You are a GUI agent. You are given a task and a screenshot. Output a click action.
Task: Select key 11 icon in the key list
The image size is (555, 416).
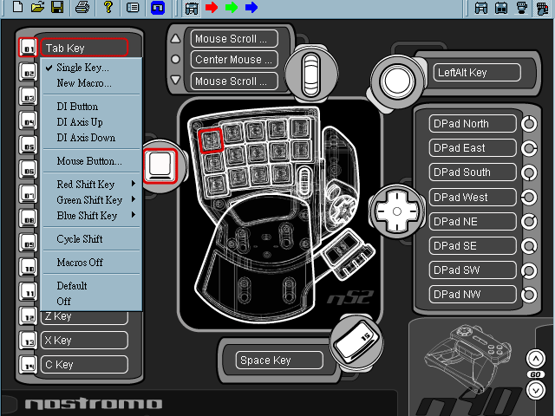click(28, 292)
